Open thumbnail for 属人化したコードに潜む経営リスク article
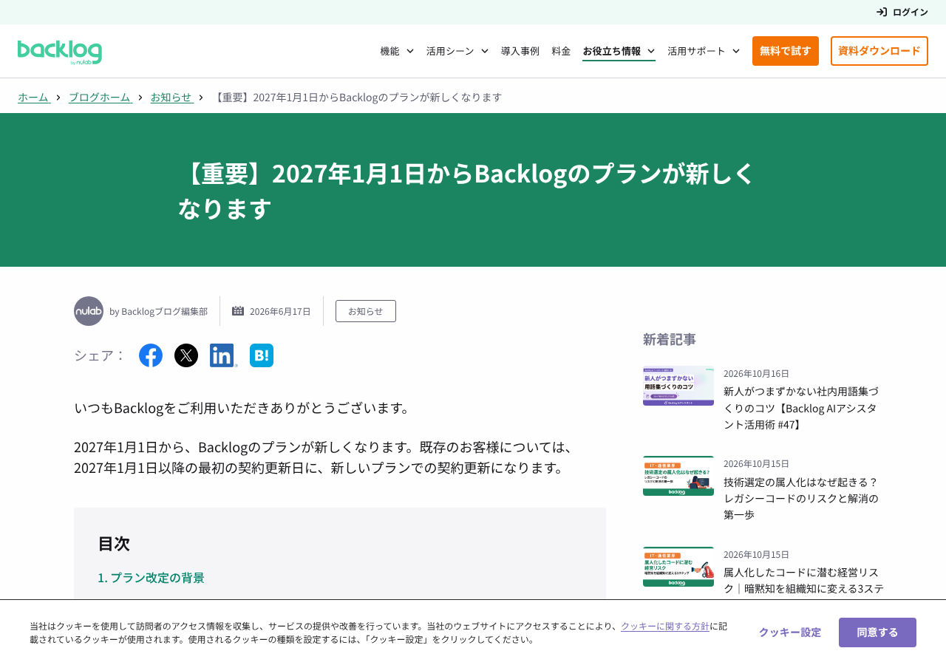The width and height of the screenshot is (946, 665). coord(678,567)
